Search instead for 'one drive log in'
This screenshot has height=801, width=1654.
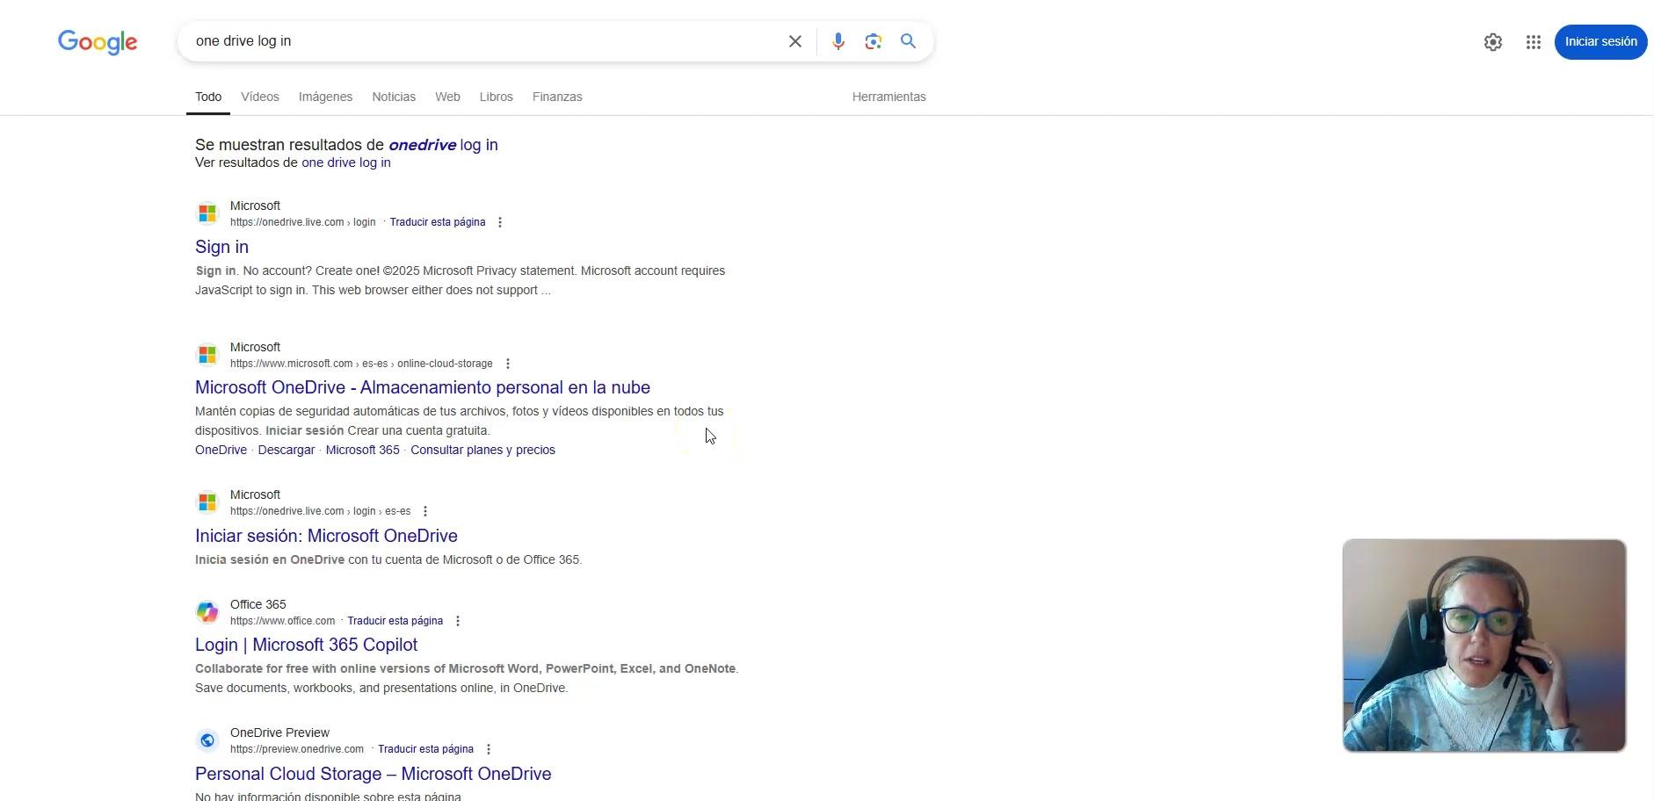click(x=346, y=162)
